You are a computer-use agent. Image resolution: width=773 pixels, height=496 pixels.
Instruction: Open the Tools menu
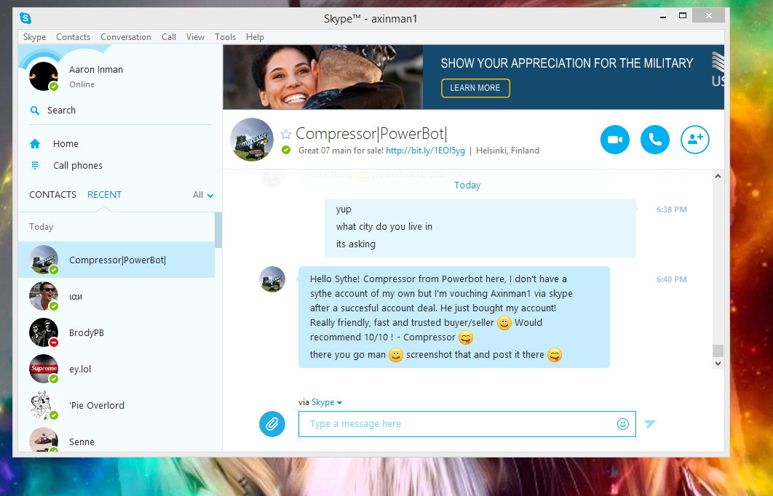[x=226, y=37]
